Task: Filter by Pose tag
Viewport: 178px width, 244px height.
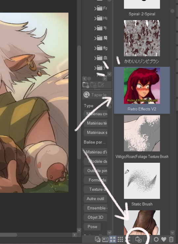Action: pyautogui.click(x=92, y=227)
